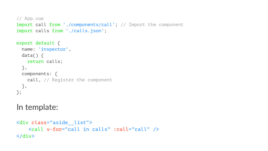Click the 'return calls;' statement
This screenshot has width=268, height=151.
pyautogui.click(x=45, y=61)
